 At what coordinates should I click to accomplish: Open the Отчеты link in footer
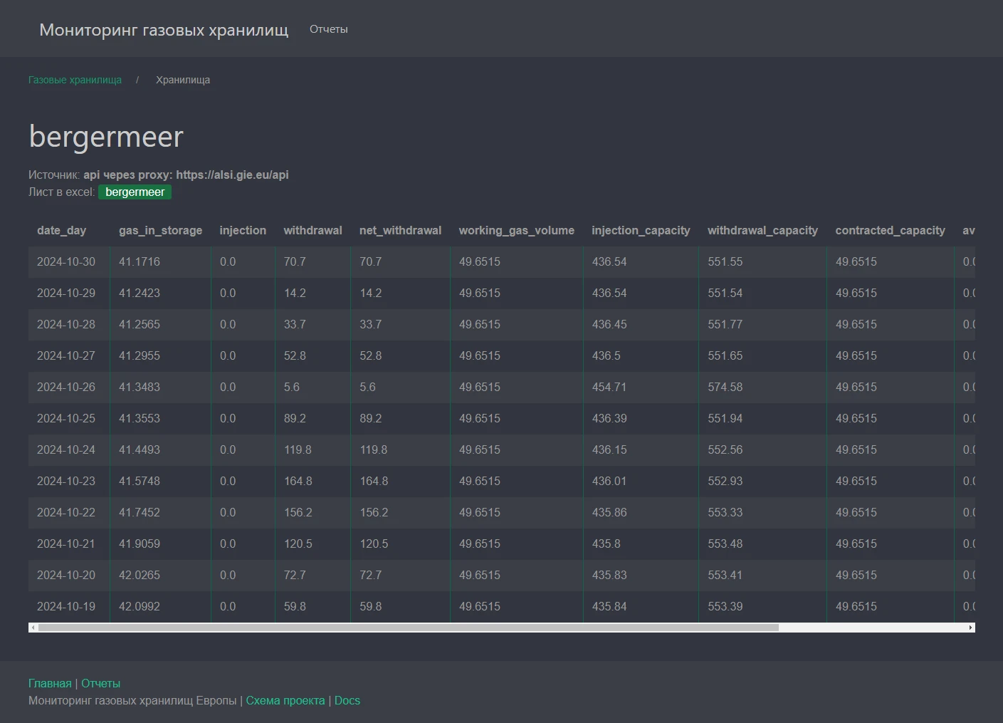click(100, 683)
